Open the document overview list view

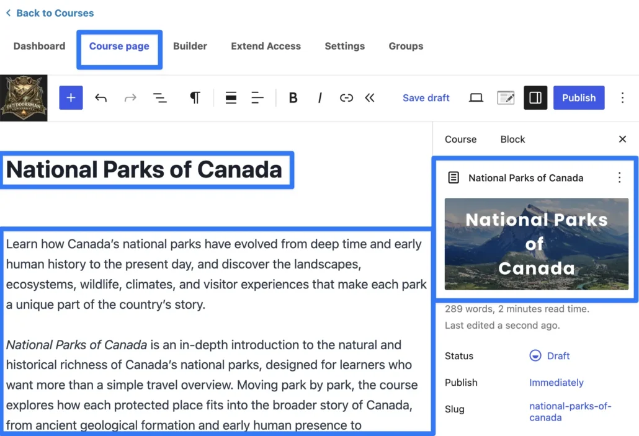160,98
